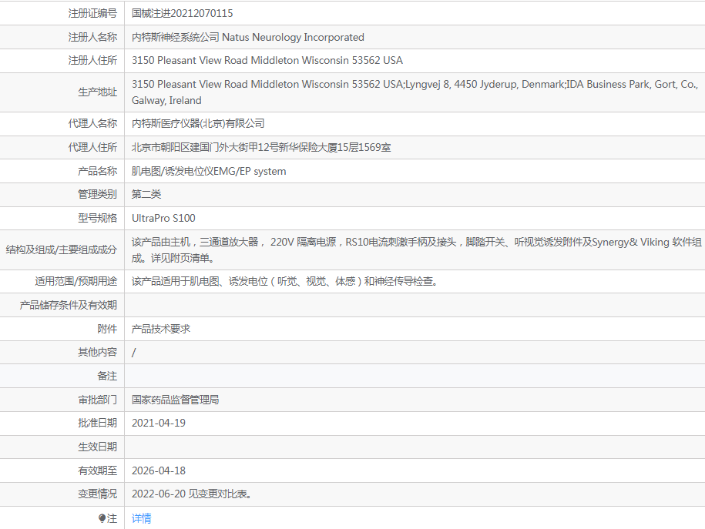The image size is (705, 529).
Task: Click the 备注 row label
Action: [107, 377]
